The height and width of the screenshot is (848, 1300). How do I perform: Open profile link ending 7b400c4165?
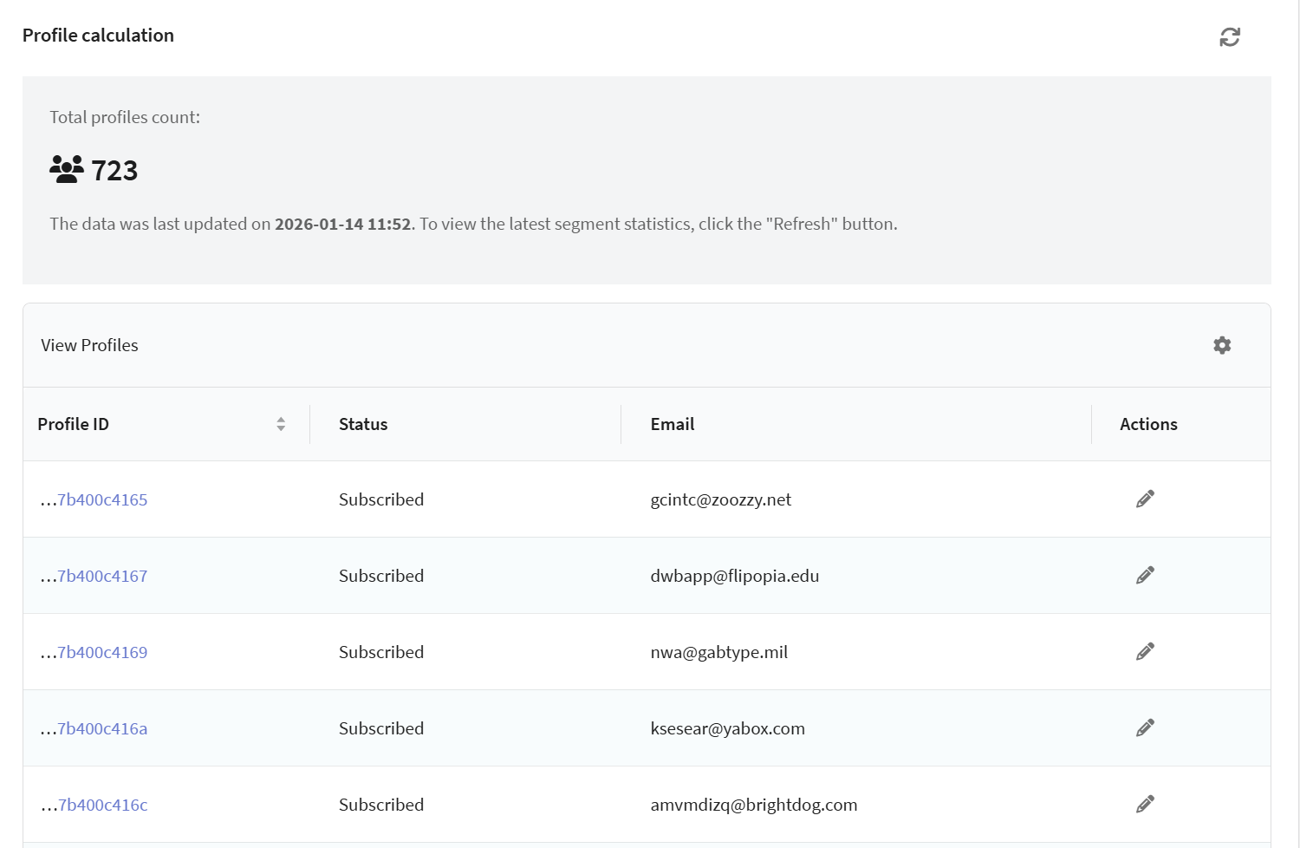(102, 500)
